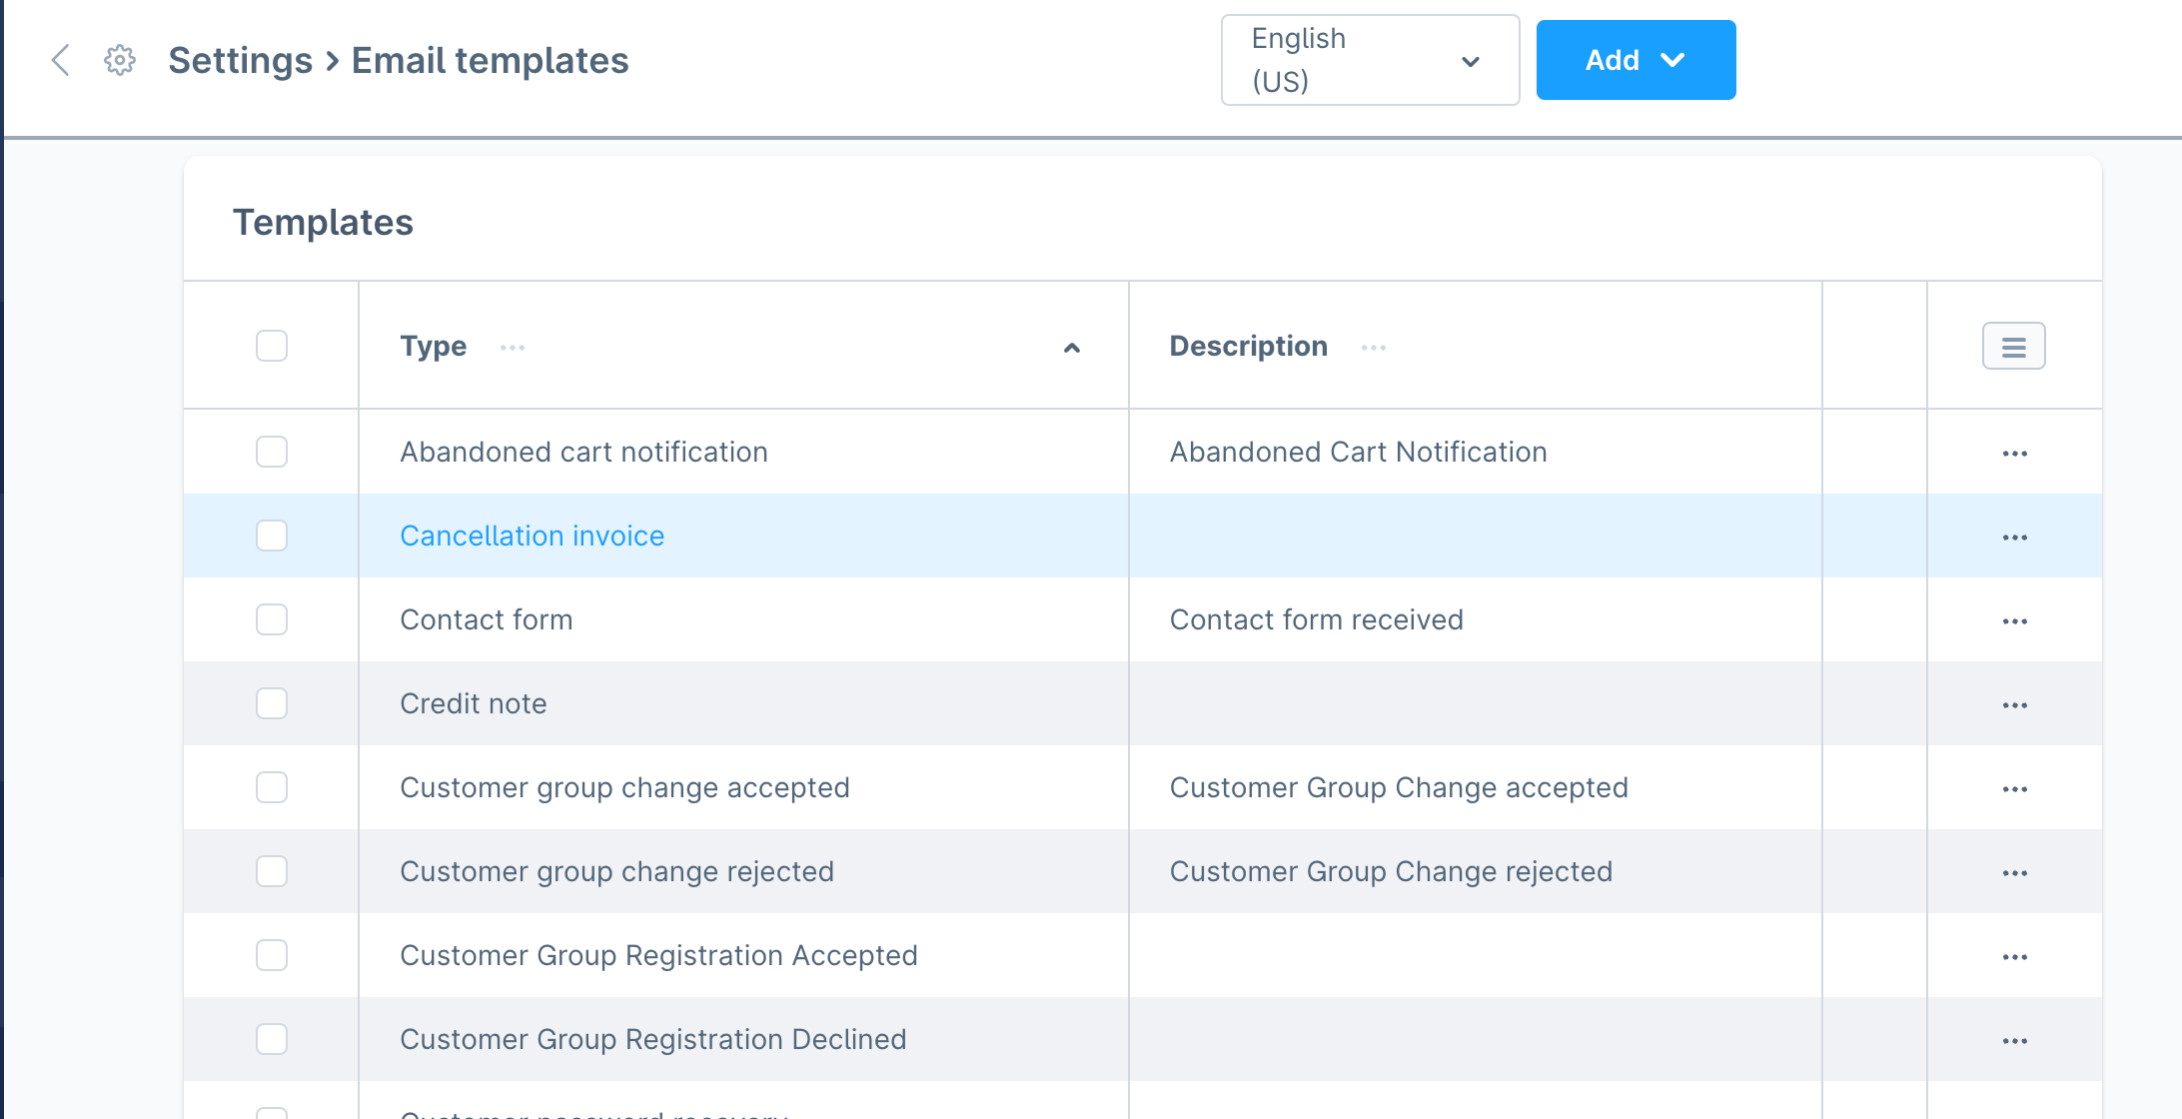Go back using the left chevron arrow
This screenshot has width=2182, height=1119.
(61, 60)
